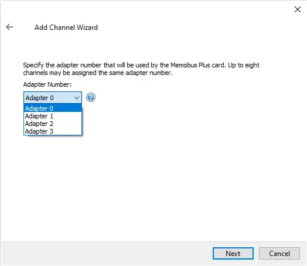
Task: Open help via the blue question mark icon
Action: (x=91, y=97)
